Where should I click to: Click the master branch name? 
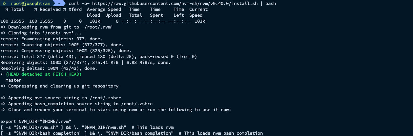(x=13, y=80)
